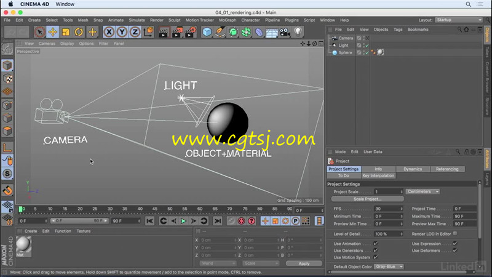Image resolution: width=492 pixels, height=277 pixels.
Task: Switch to the Dynamics tab
Action: (413, 169)
